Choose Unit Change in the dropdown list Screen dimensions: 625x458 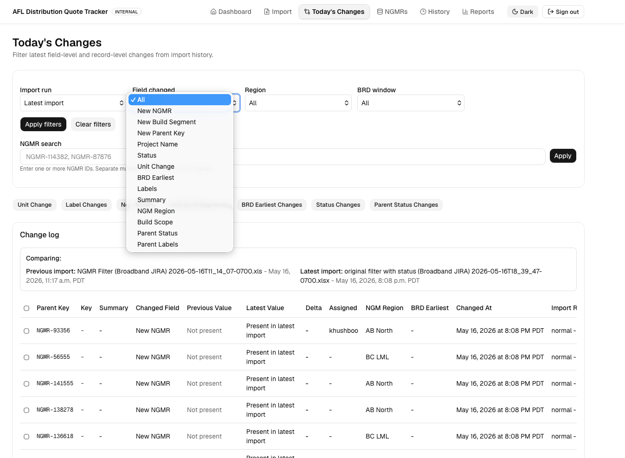coord(180,166)
